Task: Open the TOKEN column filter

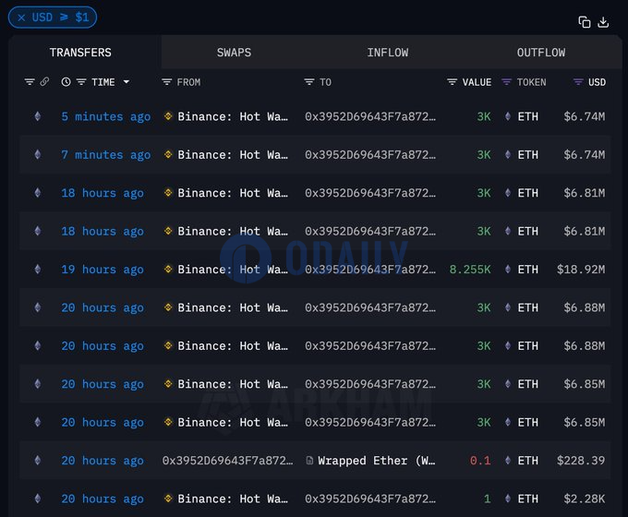Action: (507, 82)
